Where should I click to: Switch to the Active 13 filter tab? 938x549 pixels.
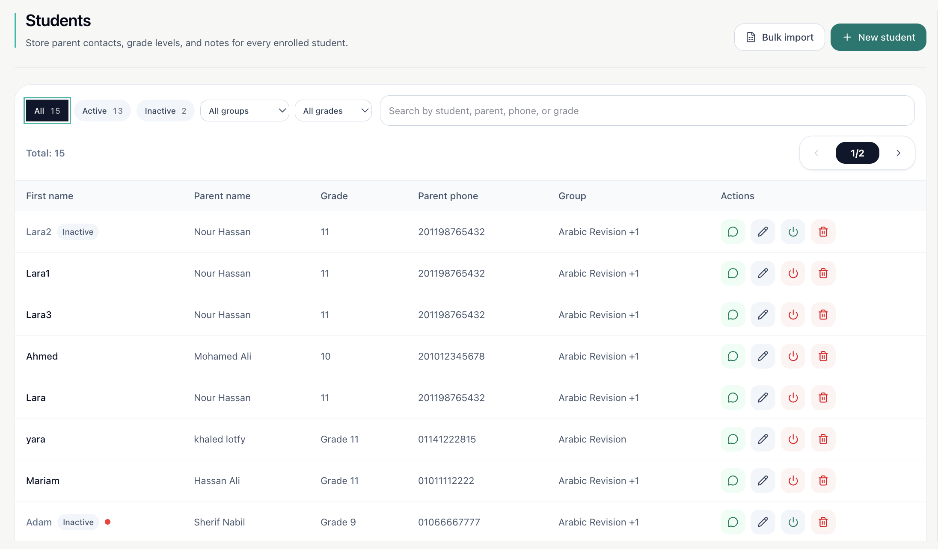tap(102, 111)
